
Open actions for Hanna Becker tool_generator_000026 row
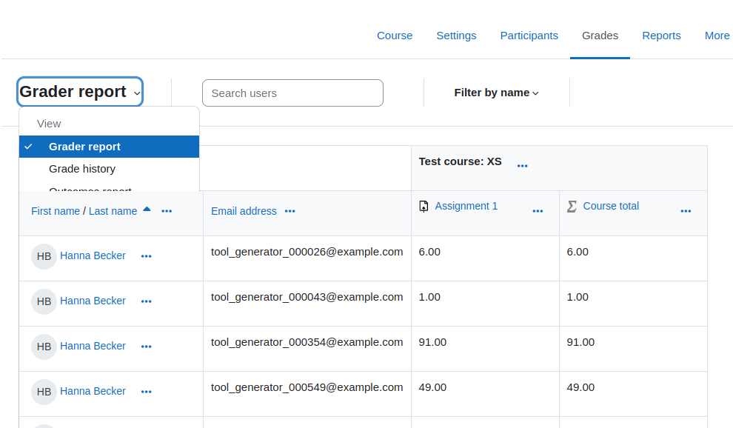[147, 256]
